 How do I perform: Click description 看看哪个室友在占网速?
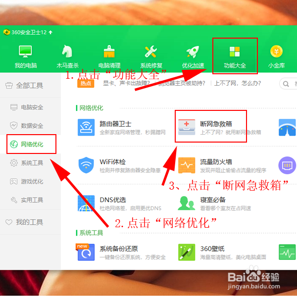coord(226,208)
